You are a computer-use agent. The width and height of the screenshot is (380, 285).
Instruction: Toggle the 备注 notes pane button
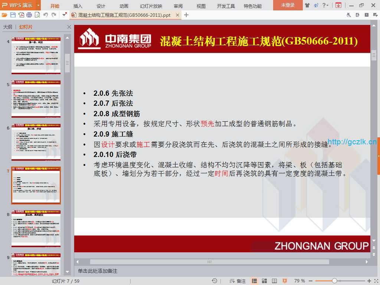pos(238,281)
